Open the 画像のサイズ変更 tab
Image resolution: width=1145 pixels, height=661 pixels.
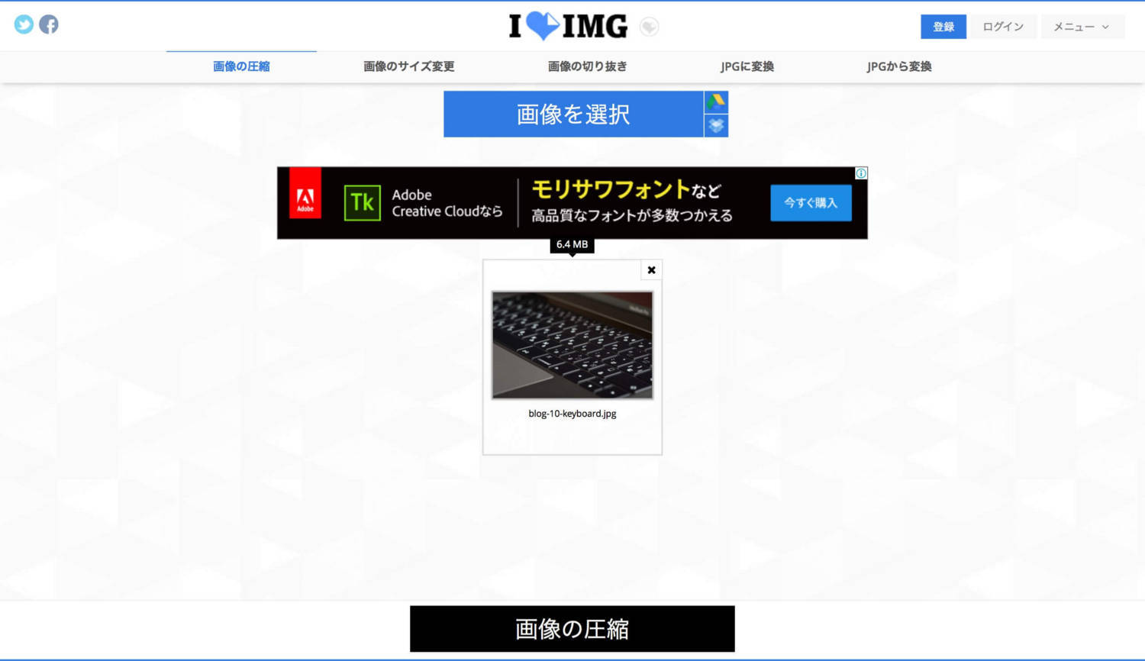click(409, 66)
